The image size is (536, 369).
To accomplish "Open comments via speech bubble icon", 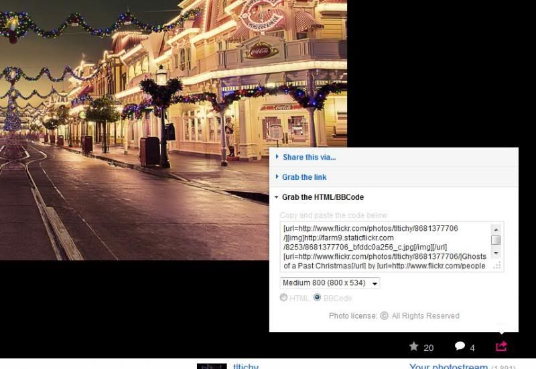I will tap(460, 346).
